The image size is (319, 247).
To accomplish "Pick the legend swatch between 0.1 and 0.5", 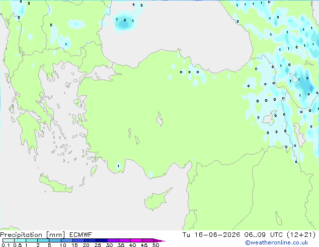I will pos(9,240).
